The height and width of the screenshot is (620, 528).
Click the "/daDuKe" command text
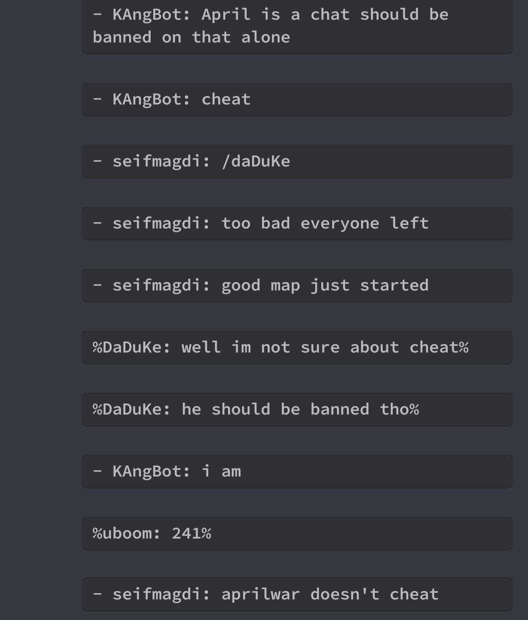click(256, 161)
